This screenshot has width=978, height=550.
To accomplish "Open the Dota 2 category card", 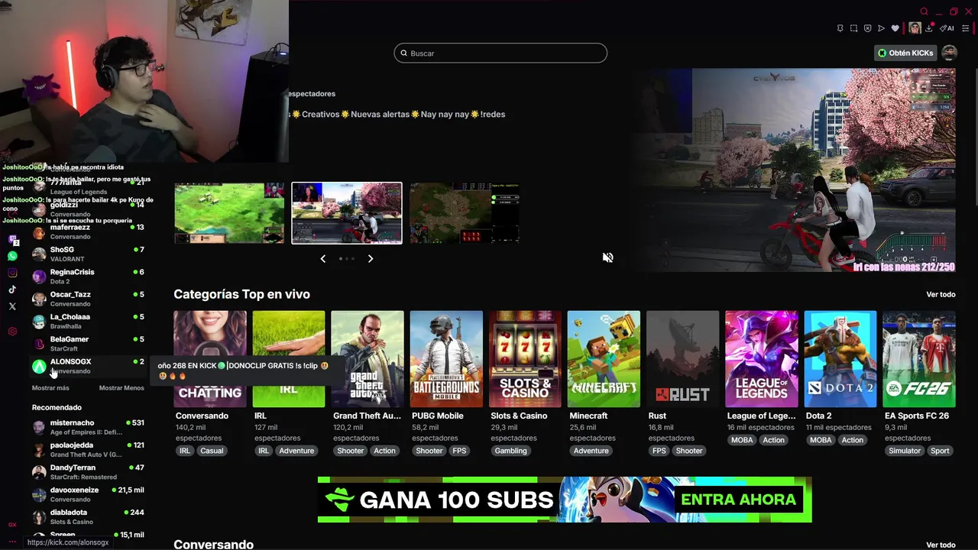I will tap(840, 359).
